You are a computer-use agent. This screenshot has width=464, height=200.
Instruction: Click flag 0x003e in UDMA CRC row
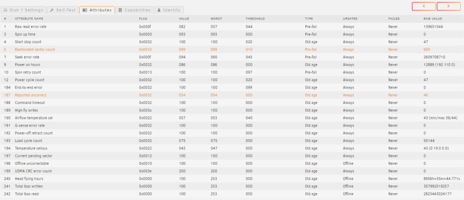click(x=145, y=171)
